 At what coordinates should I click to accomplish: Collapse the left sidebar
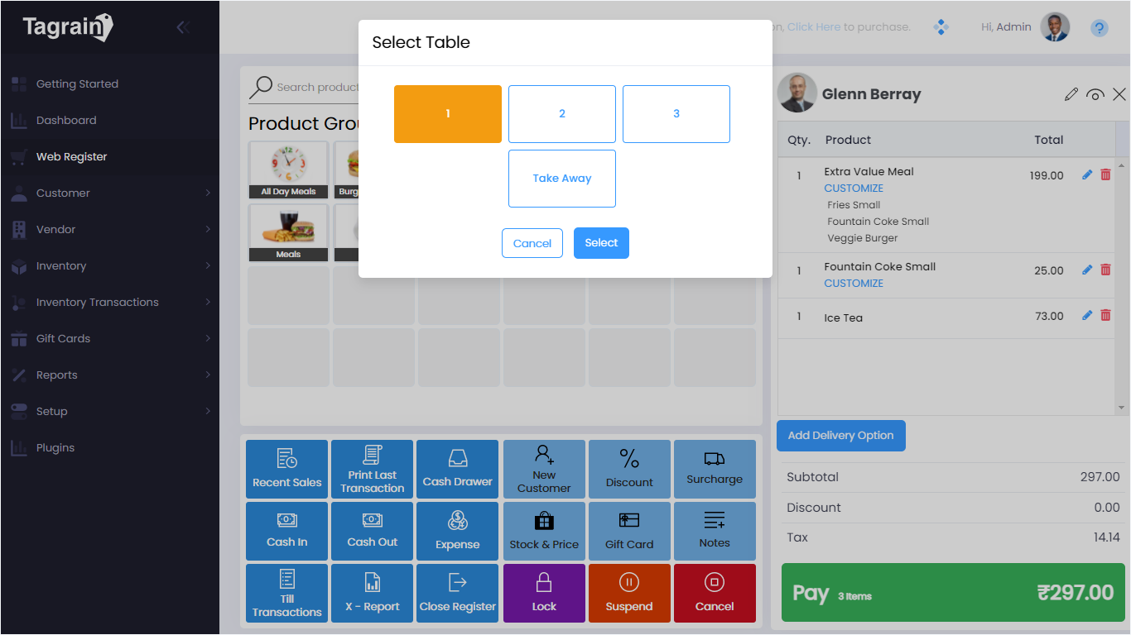[182, 26]
